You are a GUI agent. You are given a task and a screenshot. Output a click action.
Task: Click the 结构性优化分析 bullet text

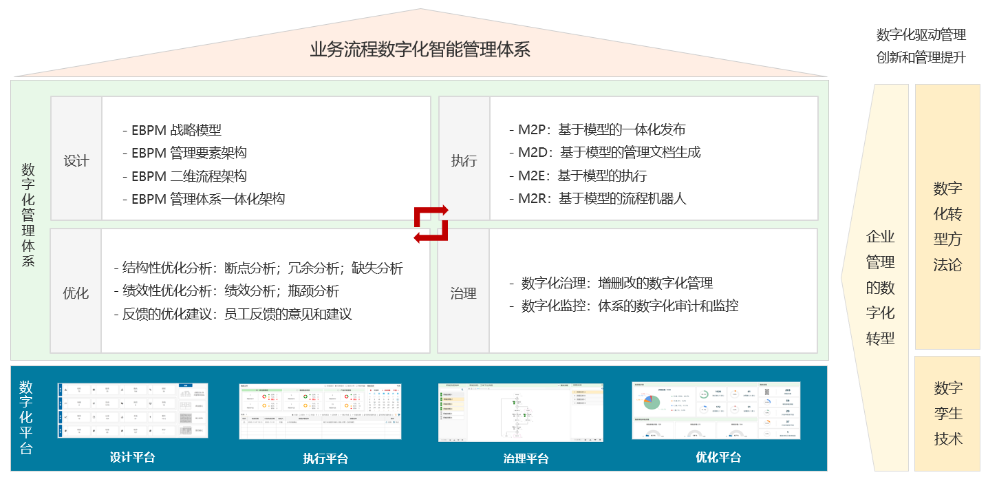point(258,268)
